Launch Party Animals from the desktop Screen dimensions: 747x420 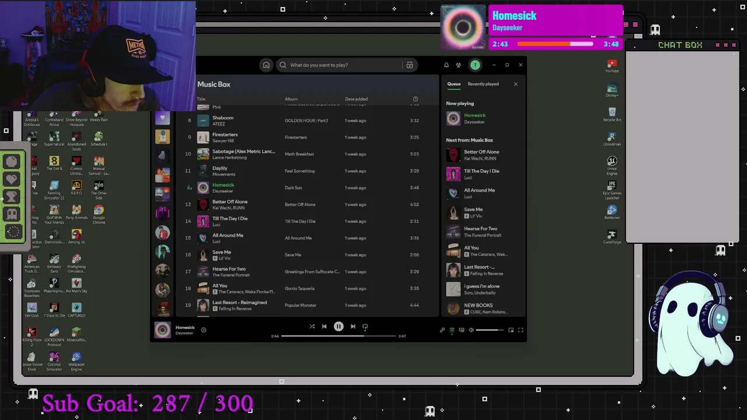coord(76,212)
